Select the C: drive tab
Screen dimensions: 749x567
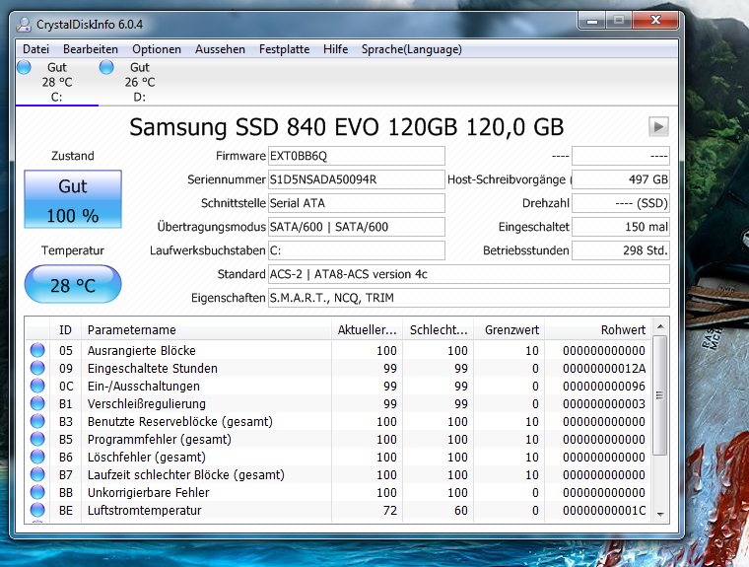[x=57, y=82]
